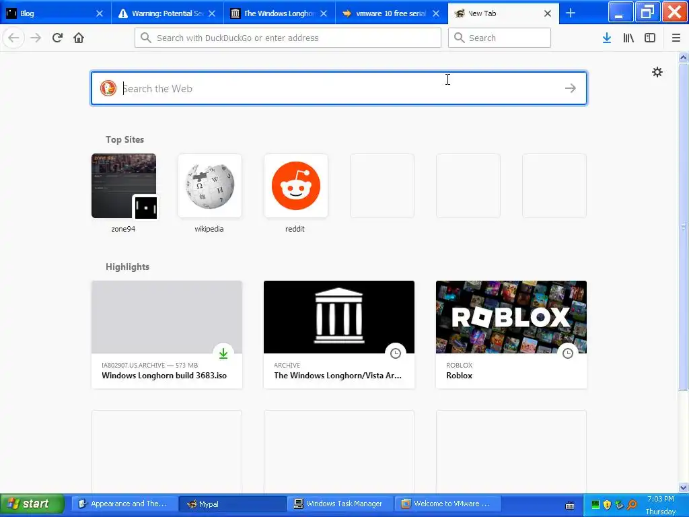Screen dimensions: 689x517
Task: Click the security shield tray icon
Action: [x=607, y=504]
